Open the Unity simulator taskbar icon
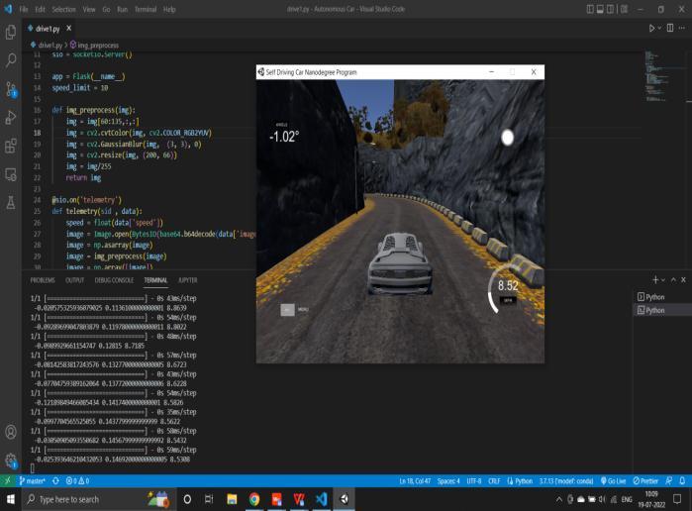 (345, 499)
